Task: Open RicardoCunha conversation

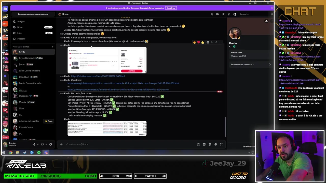Action: click(33, 127)
